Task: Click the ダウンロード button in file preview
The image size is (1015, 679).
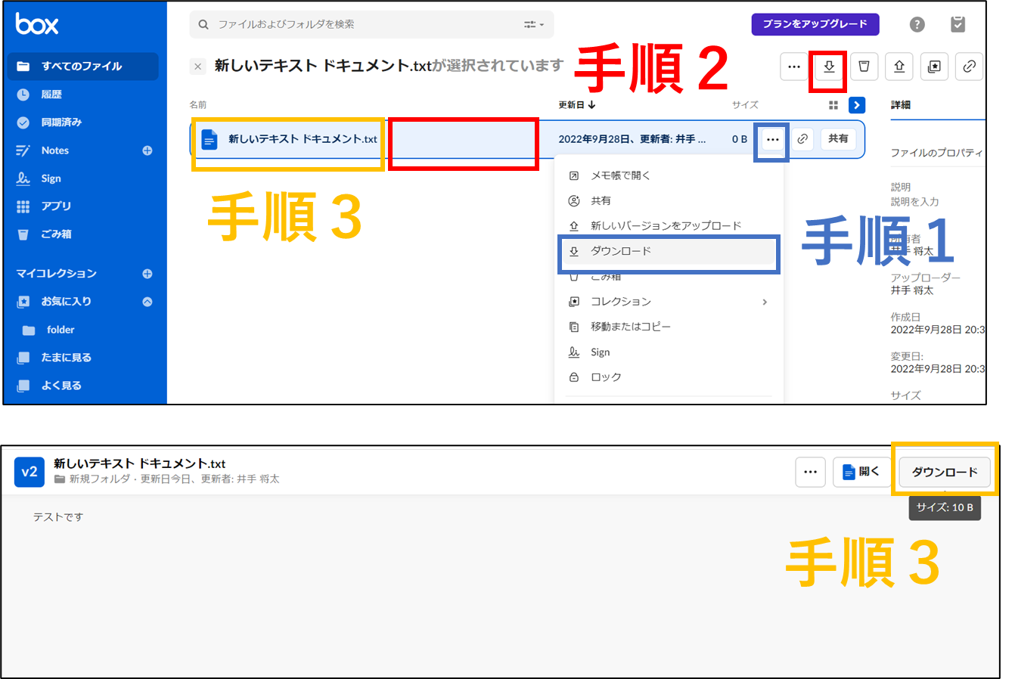Action: pyautogui.click(x=945, y=471)
